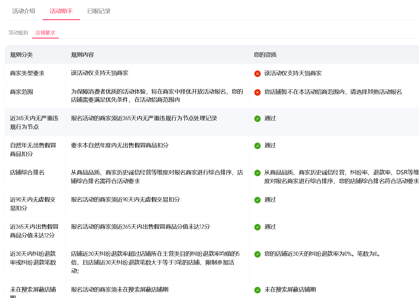Click the green check for 近365天内无严重违规行为节点
This screenshot has width=419, height=298.
(x=257, y=118)
